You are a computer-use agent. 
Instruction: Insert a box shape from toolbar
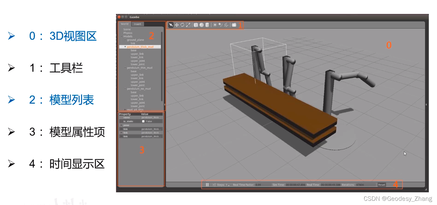point(196,25)
